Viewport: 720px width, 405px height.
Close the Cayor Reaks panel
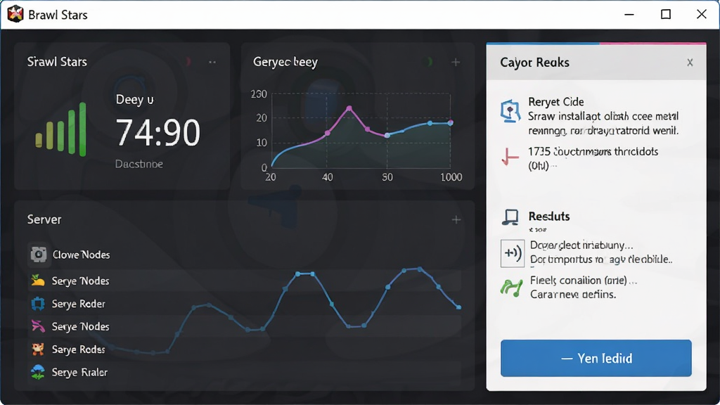pyautogui.click(x=690, y=63)
